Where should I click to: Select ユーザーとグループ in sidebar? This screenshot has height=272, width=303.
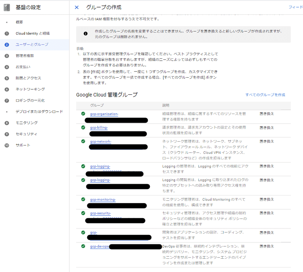pos(32,45)
